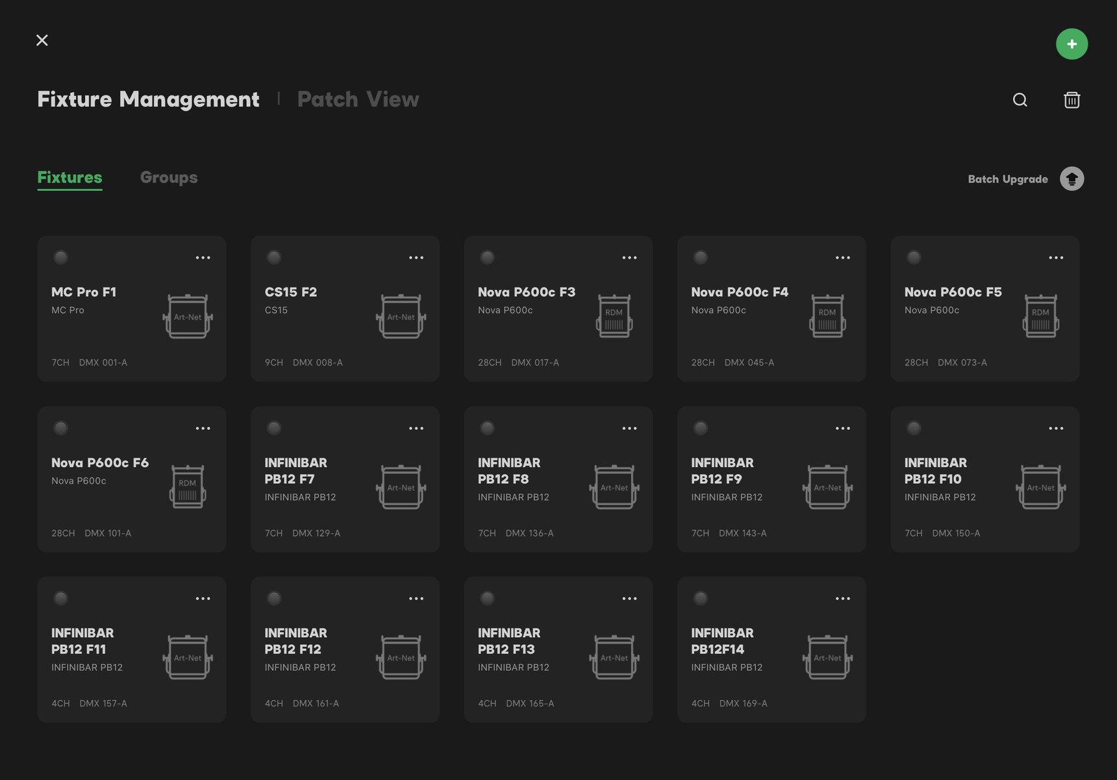Open the options menu on Nova P600c F5

[x=1056, y=257]
